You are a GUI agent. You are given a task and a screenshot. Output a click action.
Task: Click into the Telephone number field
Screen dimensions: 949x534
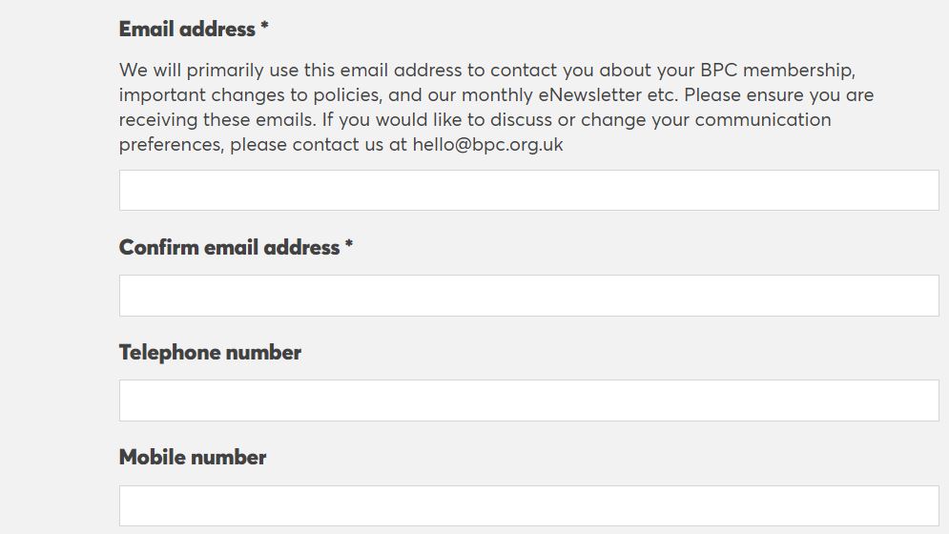click(x=528, y=400)
